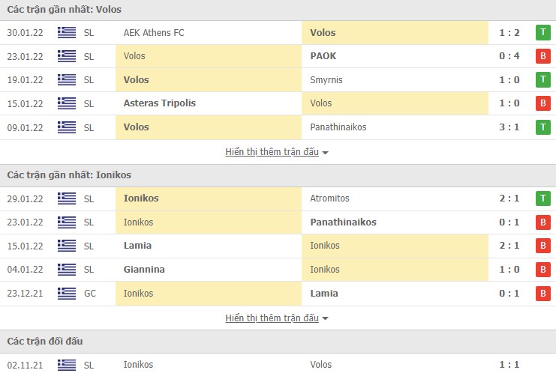This screenshot has height=376, width=556.
Task: Click red B badge for Asteras Tripolis match
Action: click(x=542, y=103)
